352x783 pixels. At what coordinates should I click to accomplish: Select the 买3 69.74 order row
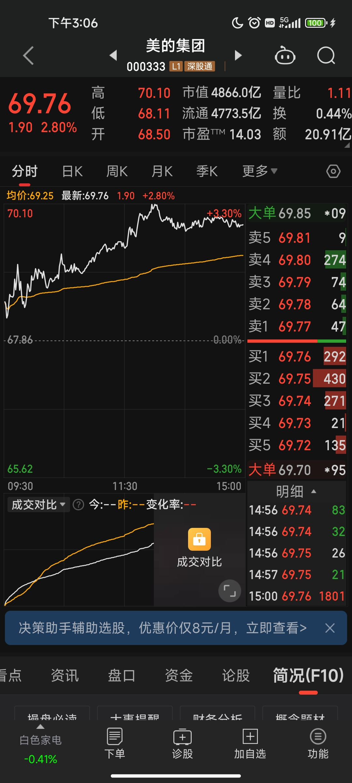(x=297, y=401)
